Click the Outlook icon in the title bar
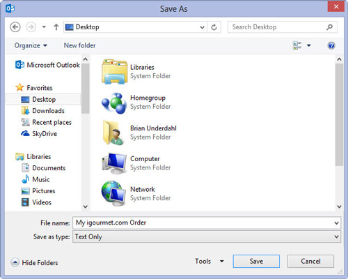The height and width of the screenshot is (279, 348). click(x=10, y=9)
